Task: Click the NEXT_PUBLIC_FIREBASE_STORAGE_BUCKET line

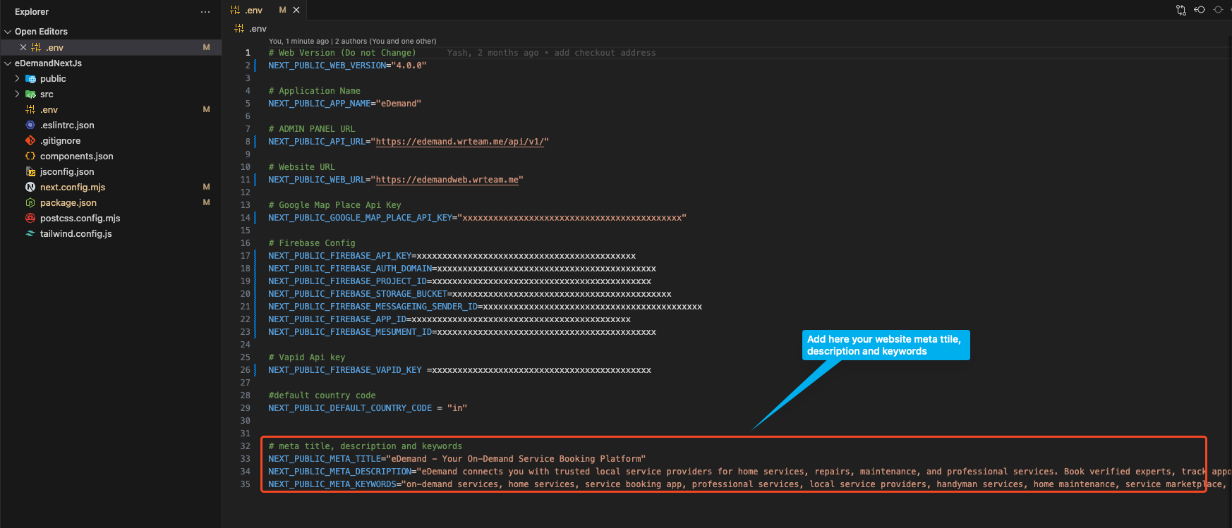Action: pos(470,294)
